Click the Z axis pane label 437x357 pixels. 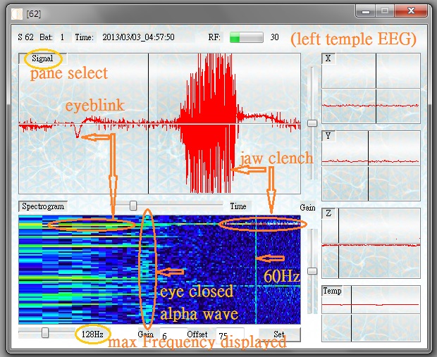coord(328,213)
